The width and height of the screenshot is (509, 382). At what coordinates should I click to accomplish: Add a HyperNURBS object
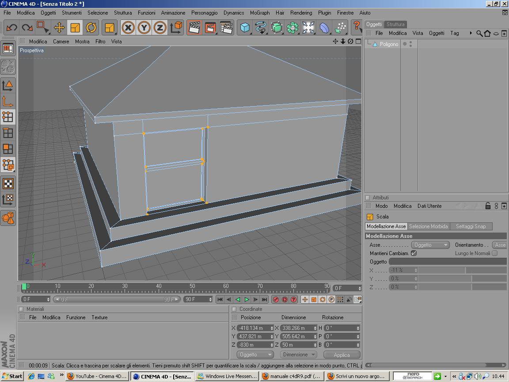click(277, 27)
